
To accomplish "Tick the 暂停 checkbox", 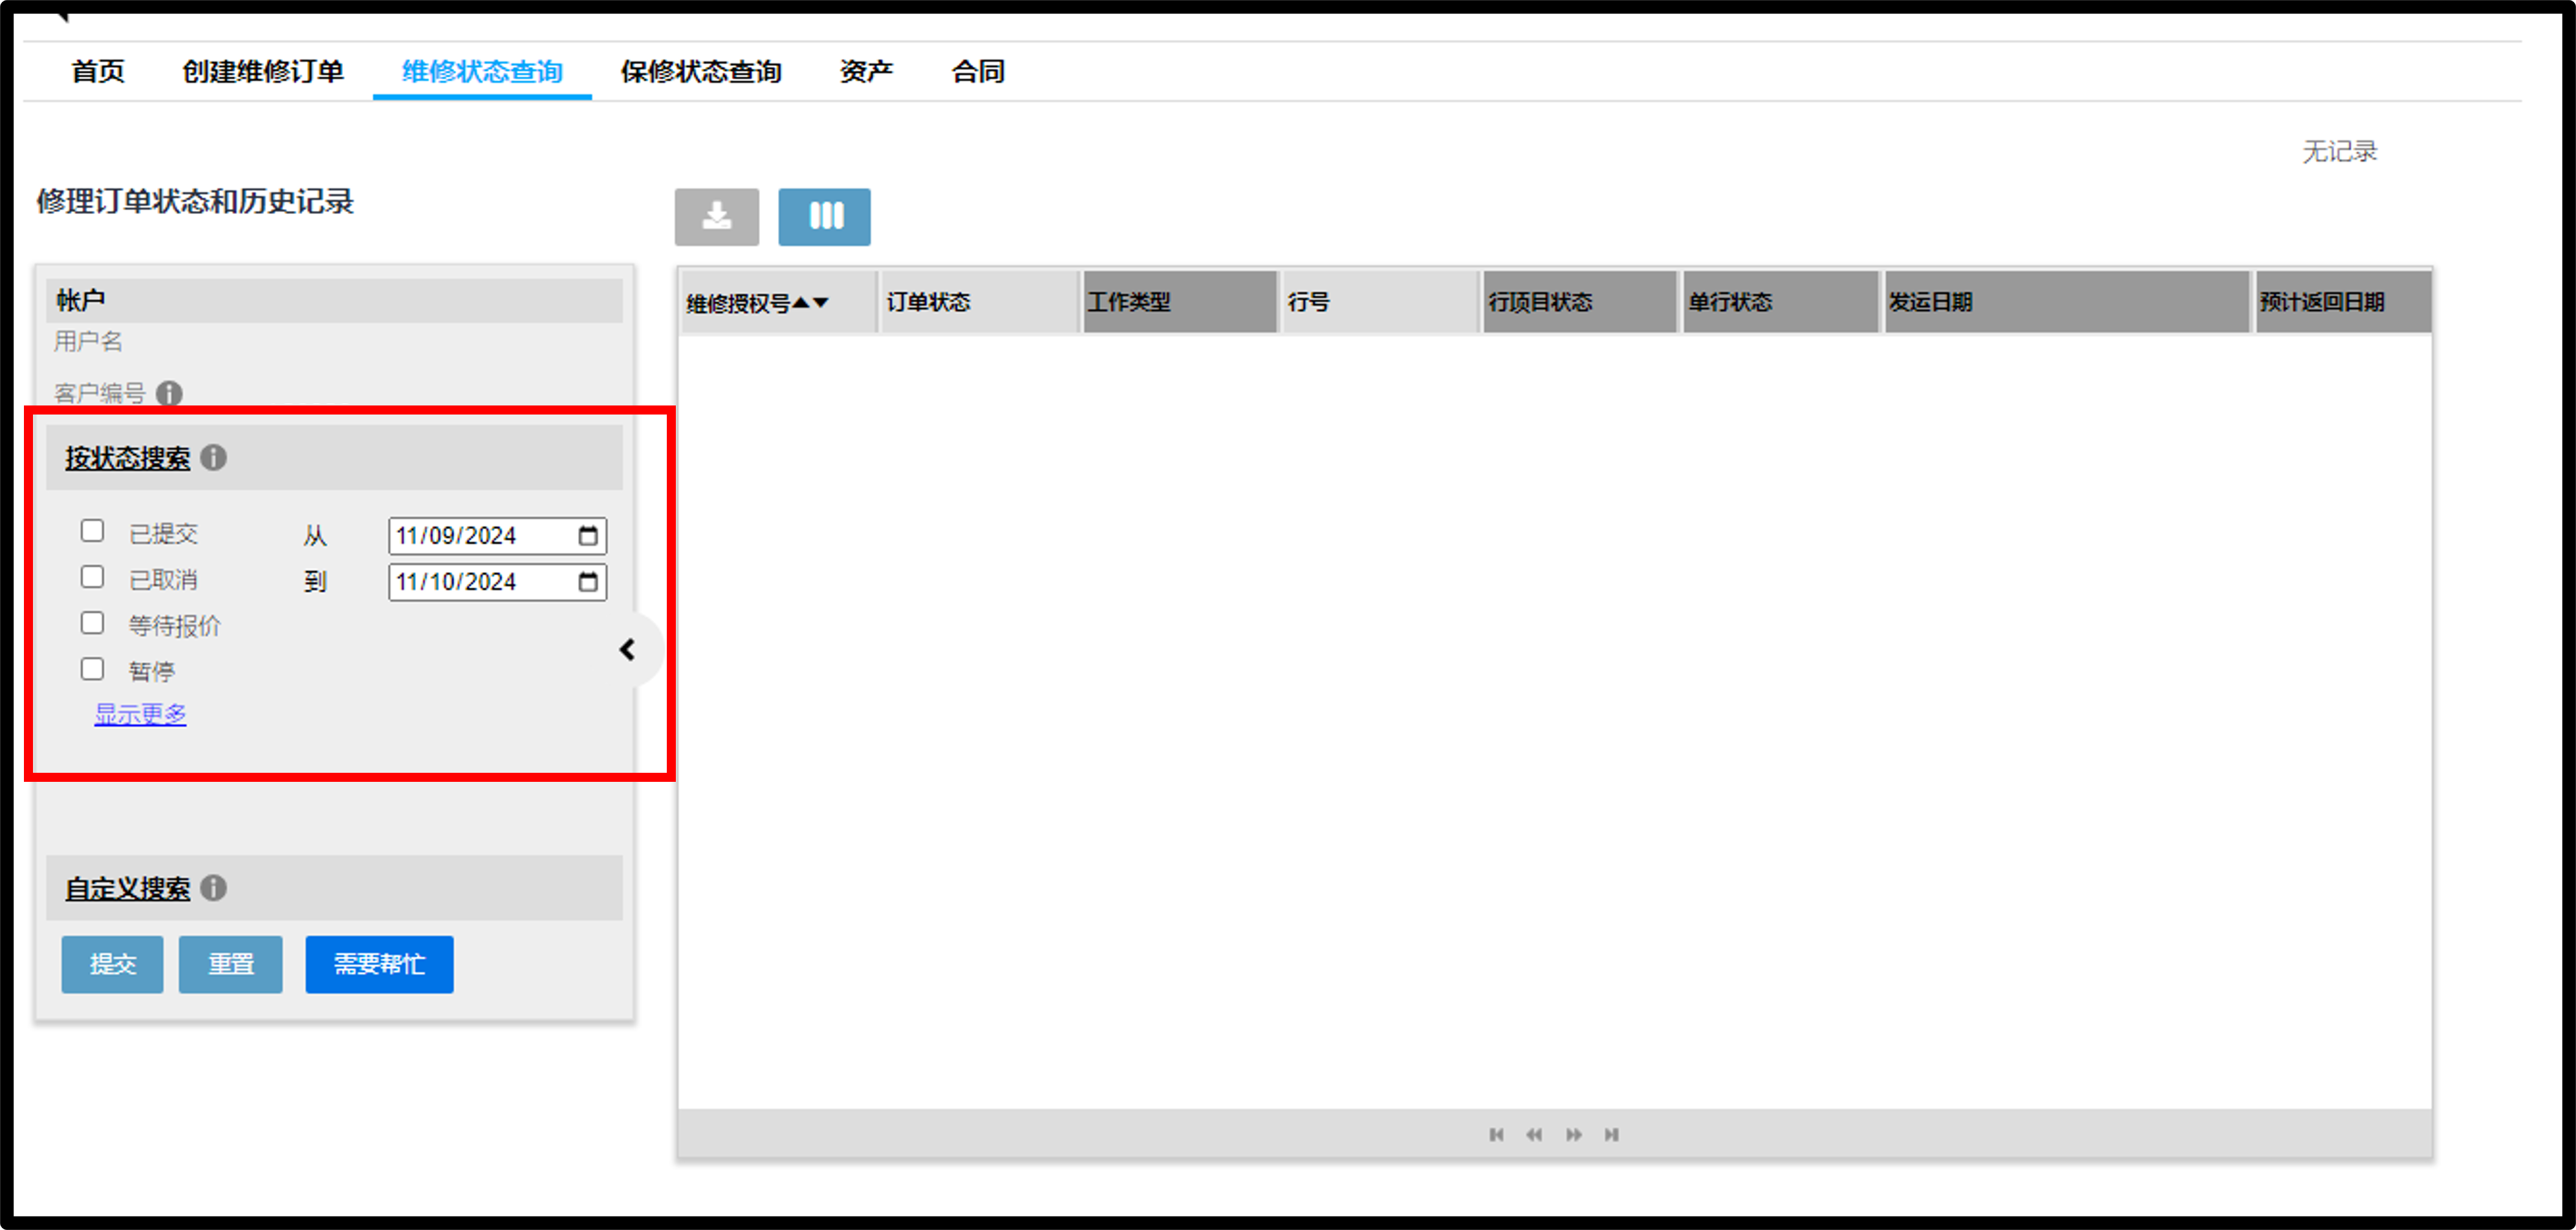I will click(92, 669).
